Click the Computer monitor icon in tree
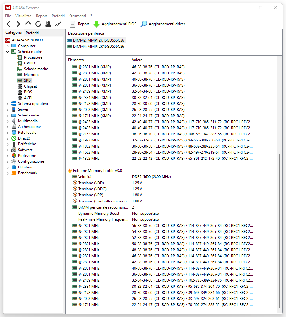 pos(14,46)
